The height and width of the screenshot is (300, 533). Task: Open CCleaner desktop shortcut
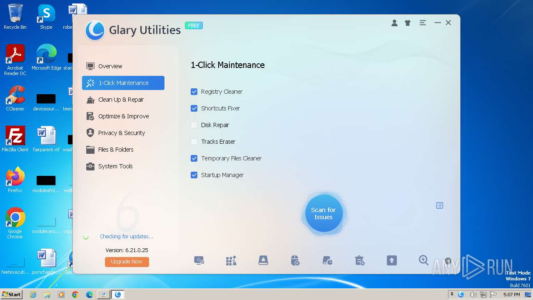(x=15, y=98)
